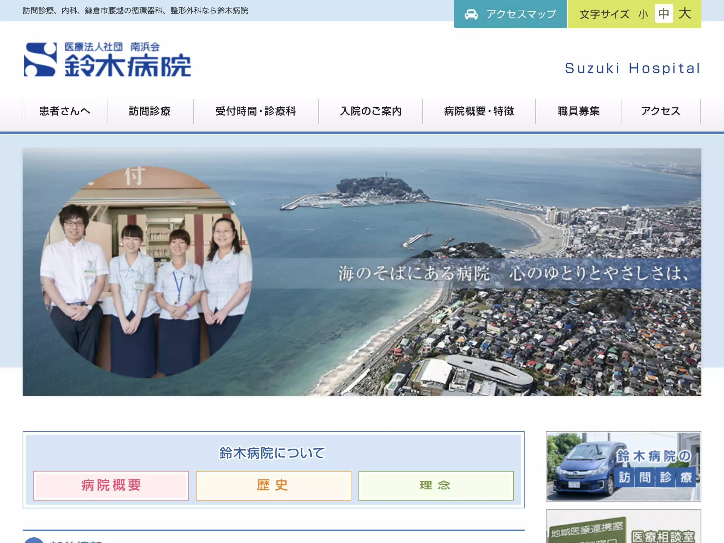Image resolution: width=724 pixels, height=543 pixels.
Task: Click the 鈴木病院について heading
Action: point(272,453)
